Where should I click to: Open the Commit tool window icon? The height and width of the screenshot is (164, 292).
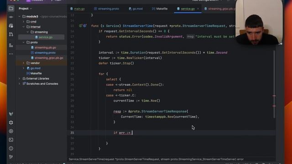11,17
